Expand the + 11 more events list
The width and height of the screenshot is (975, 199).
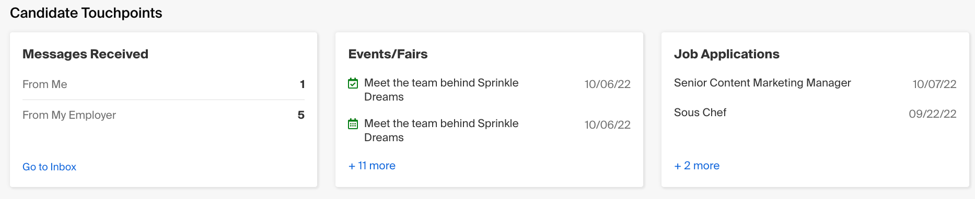(x=372, y=166)
